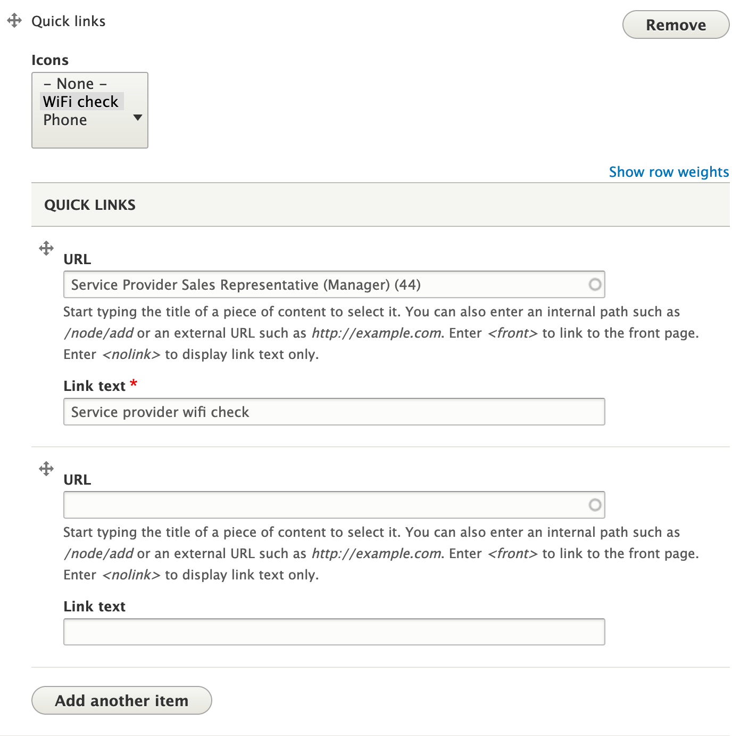Click the required "Link text" label
This screenshot has width=732, height=736.
coord(95,386)
